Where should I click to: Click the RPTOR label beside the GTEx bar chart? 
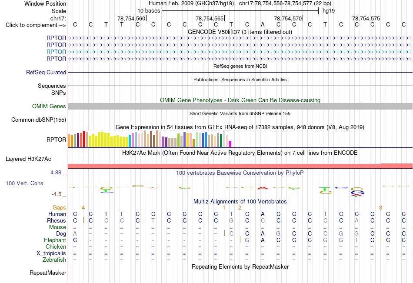click(56, 140)
